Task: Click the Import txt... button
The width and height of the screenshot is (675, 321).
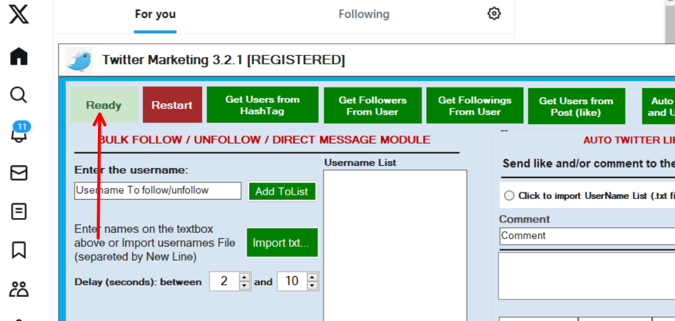Action: pyautogui.click(x=281, y=243)
